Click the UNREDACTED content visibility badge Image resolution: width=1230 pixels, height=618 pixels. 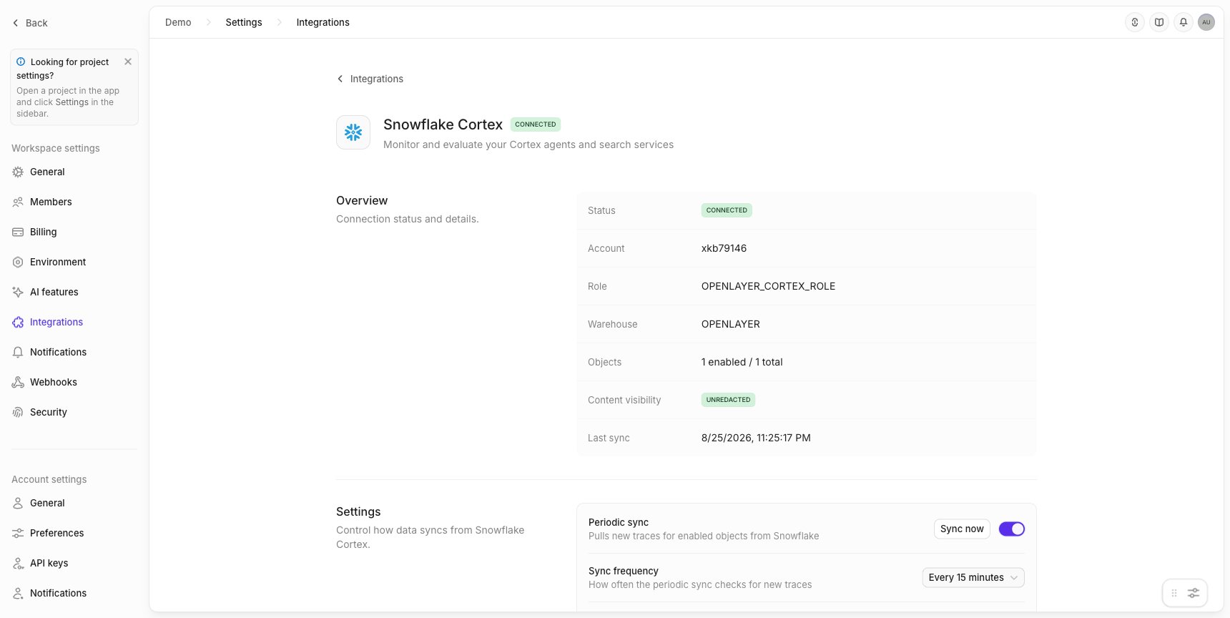pos(728,400)
